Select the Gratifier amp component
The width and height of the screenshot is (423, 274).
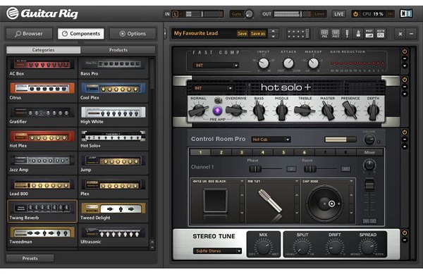(42, 116)
